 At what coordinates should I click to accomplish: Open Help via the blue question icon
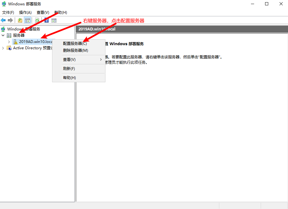[46, 20]
